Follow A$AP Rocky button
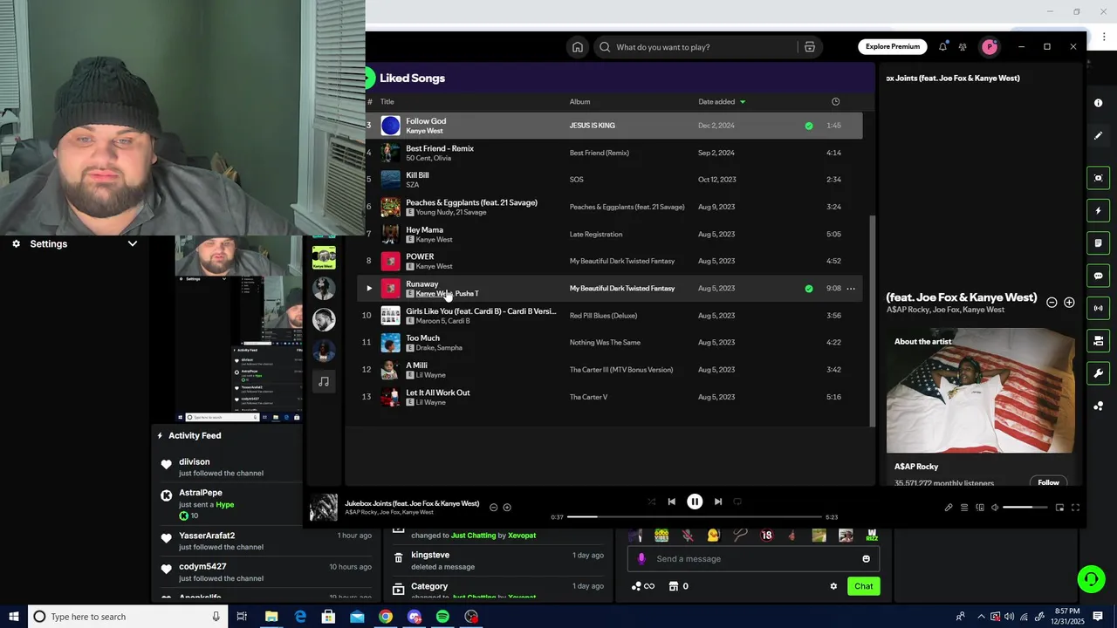The width and height of the screenshot is (1117, 628). pos(1048,482)
